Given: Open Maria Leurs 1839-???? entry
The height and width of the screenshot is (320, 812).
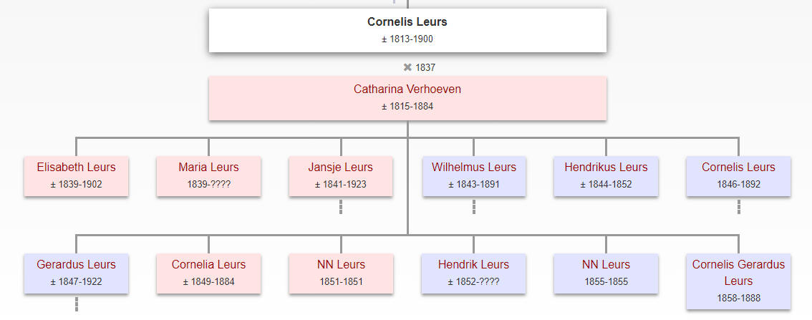Looking at the screenshot, I should 208,176.
